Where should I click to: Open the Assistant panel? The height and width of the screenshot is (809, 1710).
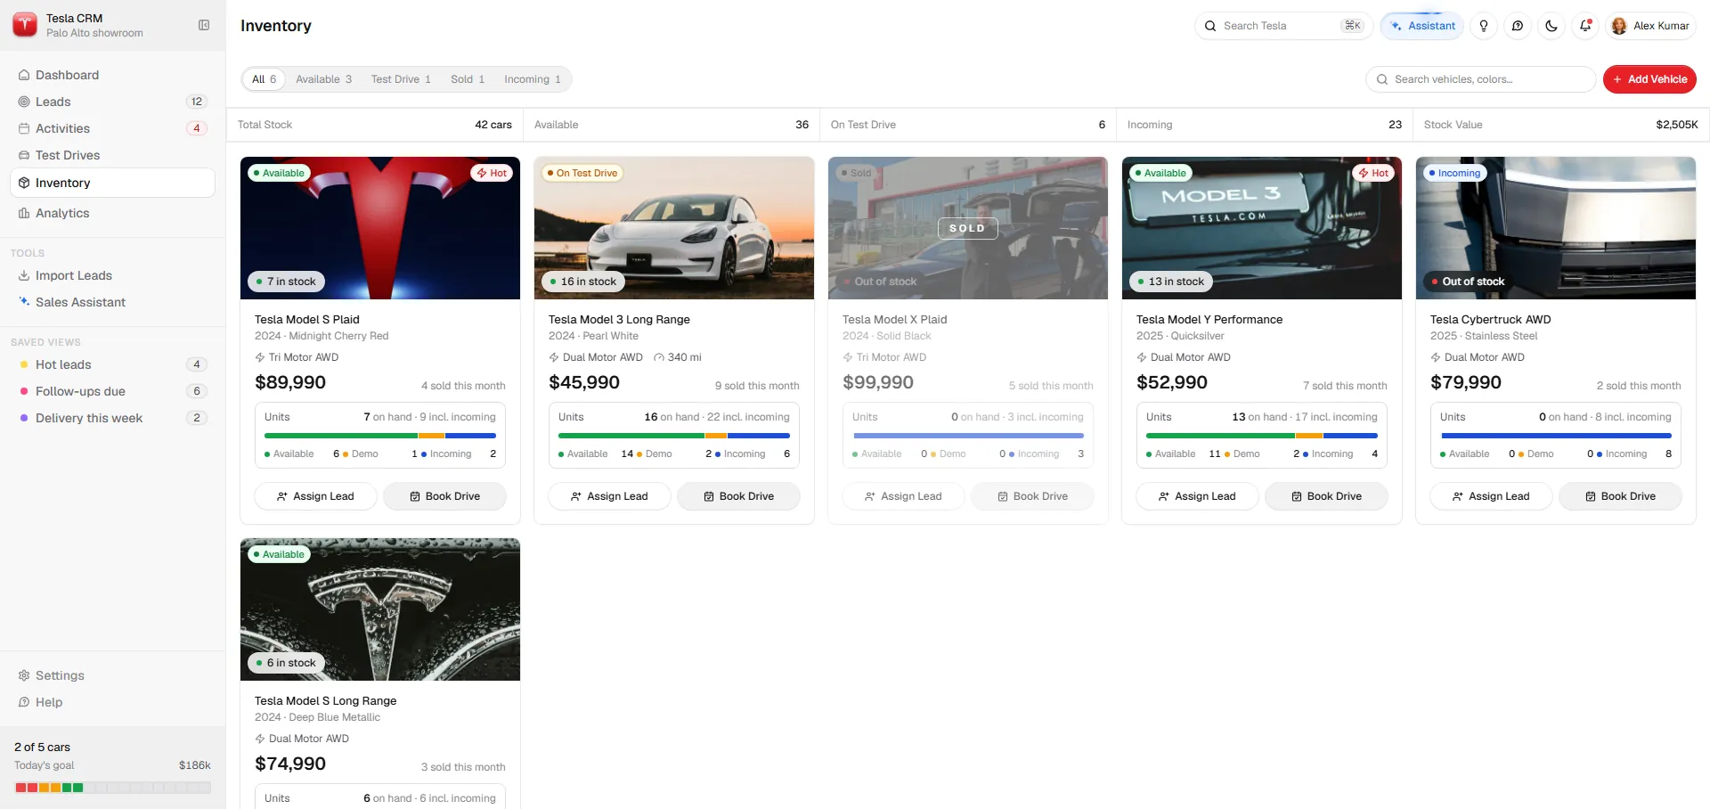pyautogui.click(x=1423, y=26)
